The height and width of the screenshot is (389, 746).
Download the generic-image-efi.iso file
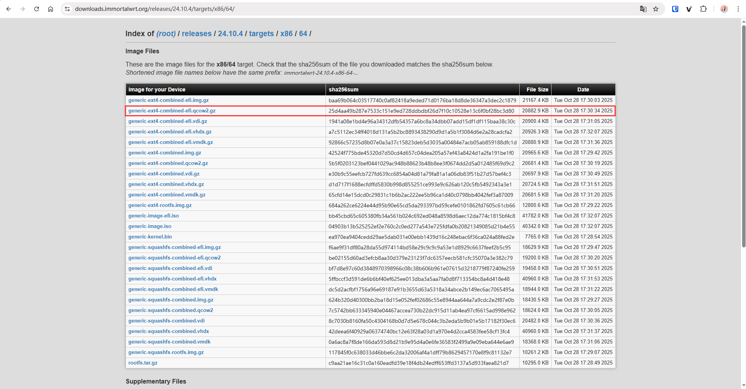point(154,216)
